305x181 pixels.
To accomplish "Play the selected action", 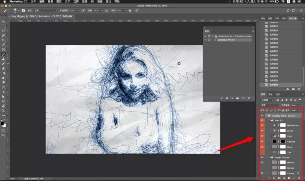I will (x=232, y=98).
